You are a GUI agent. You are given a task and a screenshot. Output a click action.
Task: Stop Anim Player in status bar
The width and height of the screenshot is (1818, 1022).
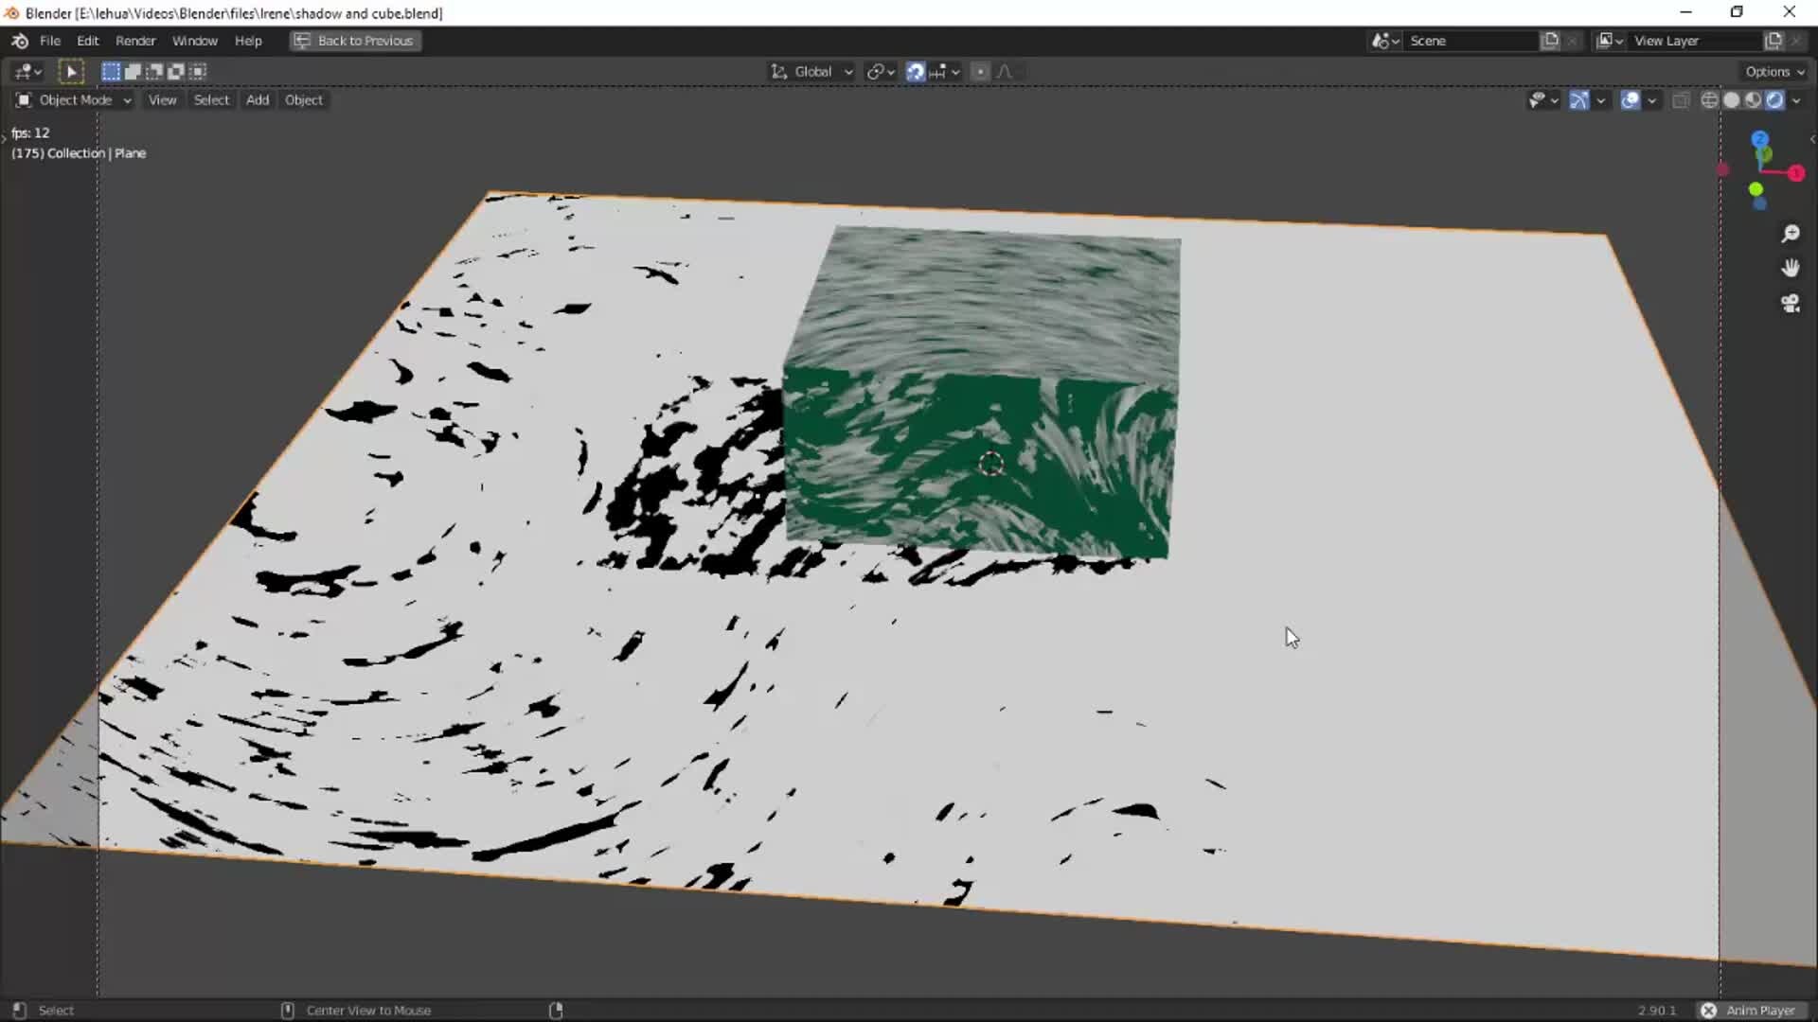pyautogui.click(x=1708, y=1010)
